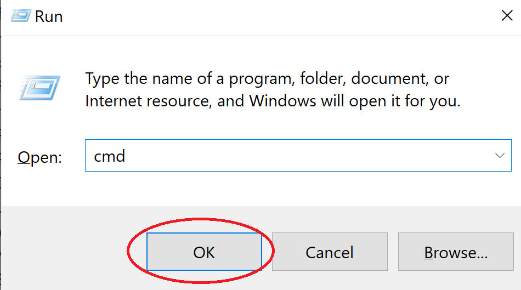Open file picker with Browse... button
The width and height of the screenshot is (521, 290).
456,252
